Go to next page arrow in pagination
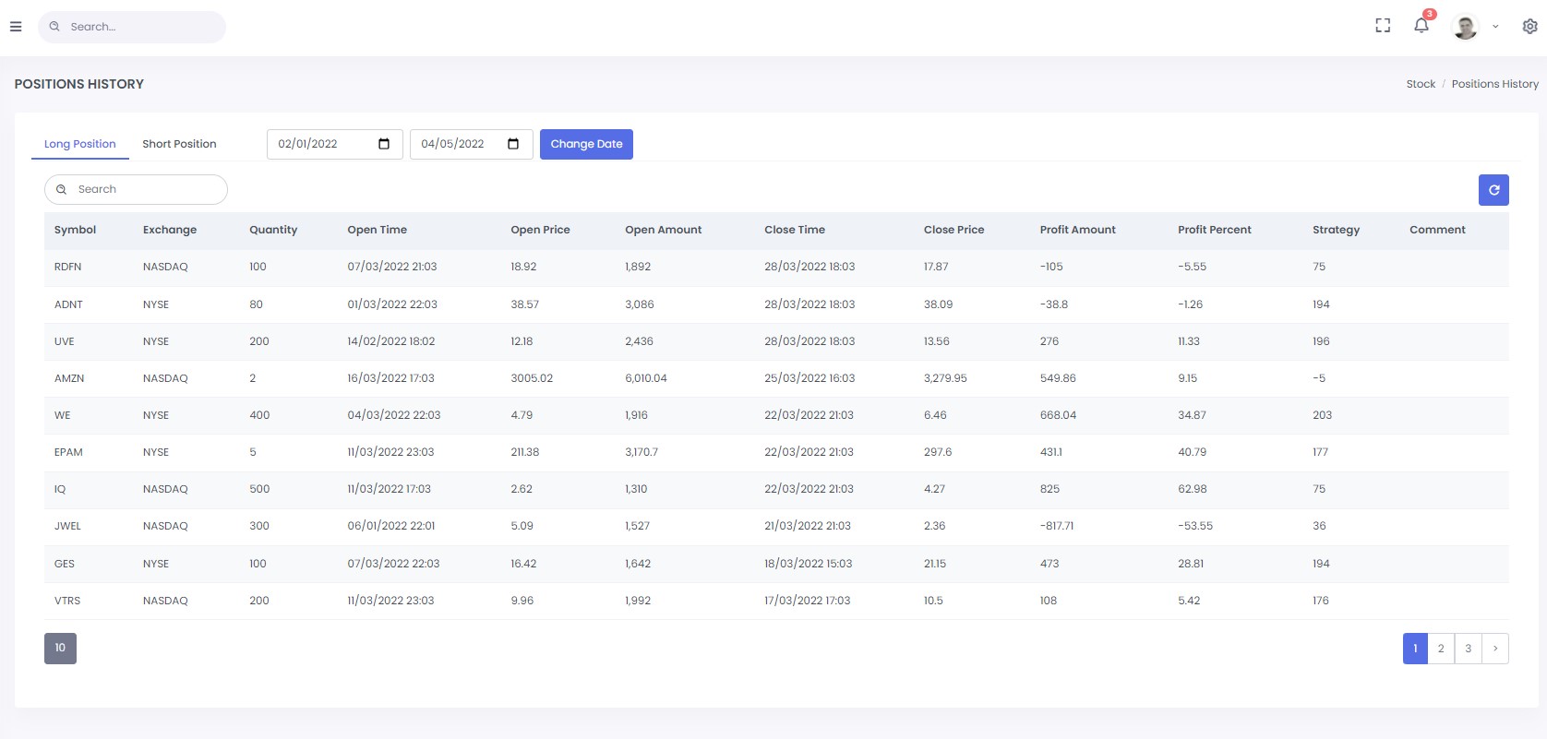The image size is (1547, 739). (x=1494, y=649)
